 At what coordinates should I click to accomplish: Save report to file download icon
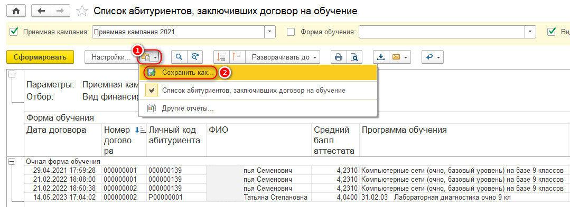click(381, 57)
